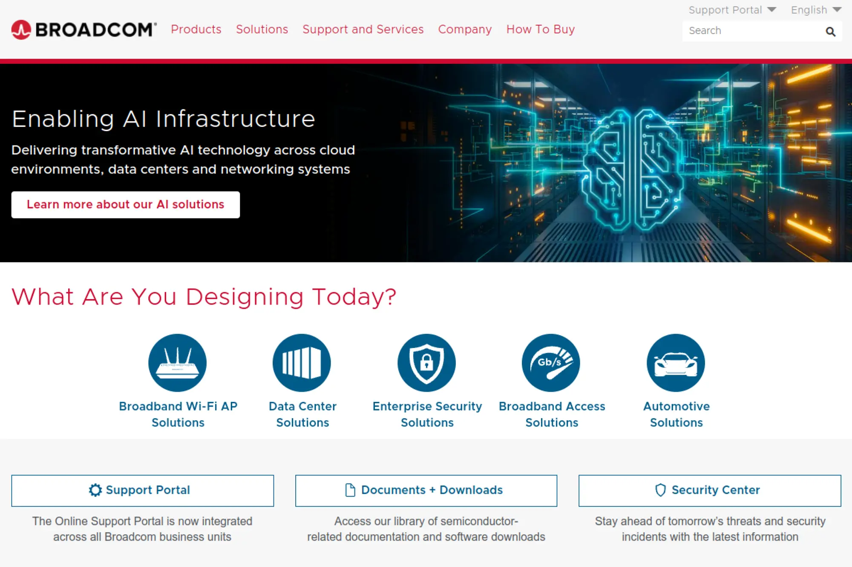Click Learn more about our AI solutions
Viewport: 852px width, 567px height.
126,205
